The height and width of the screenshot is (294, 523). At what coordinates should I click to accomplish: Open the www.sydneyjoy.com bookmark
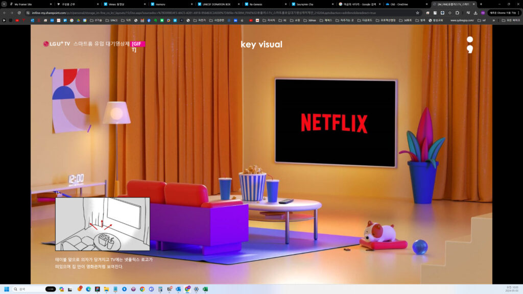click(462, 20)
